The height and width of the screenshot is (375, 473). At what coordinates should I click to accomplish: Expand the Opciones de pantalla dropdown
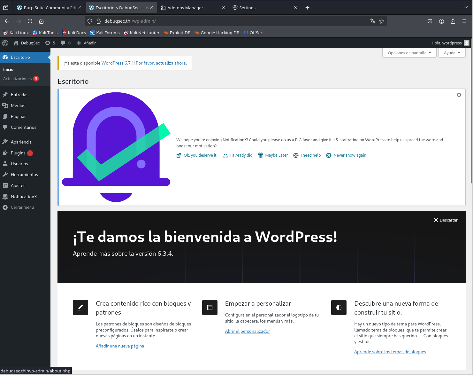[x=409, y=53]
